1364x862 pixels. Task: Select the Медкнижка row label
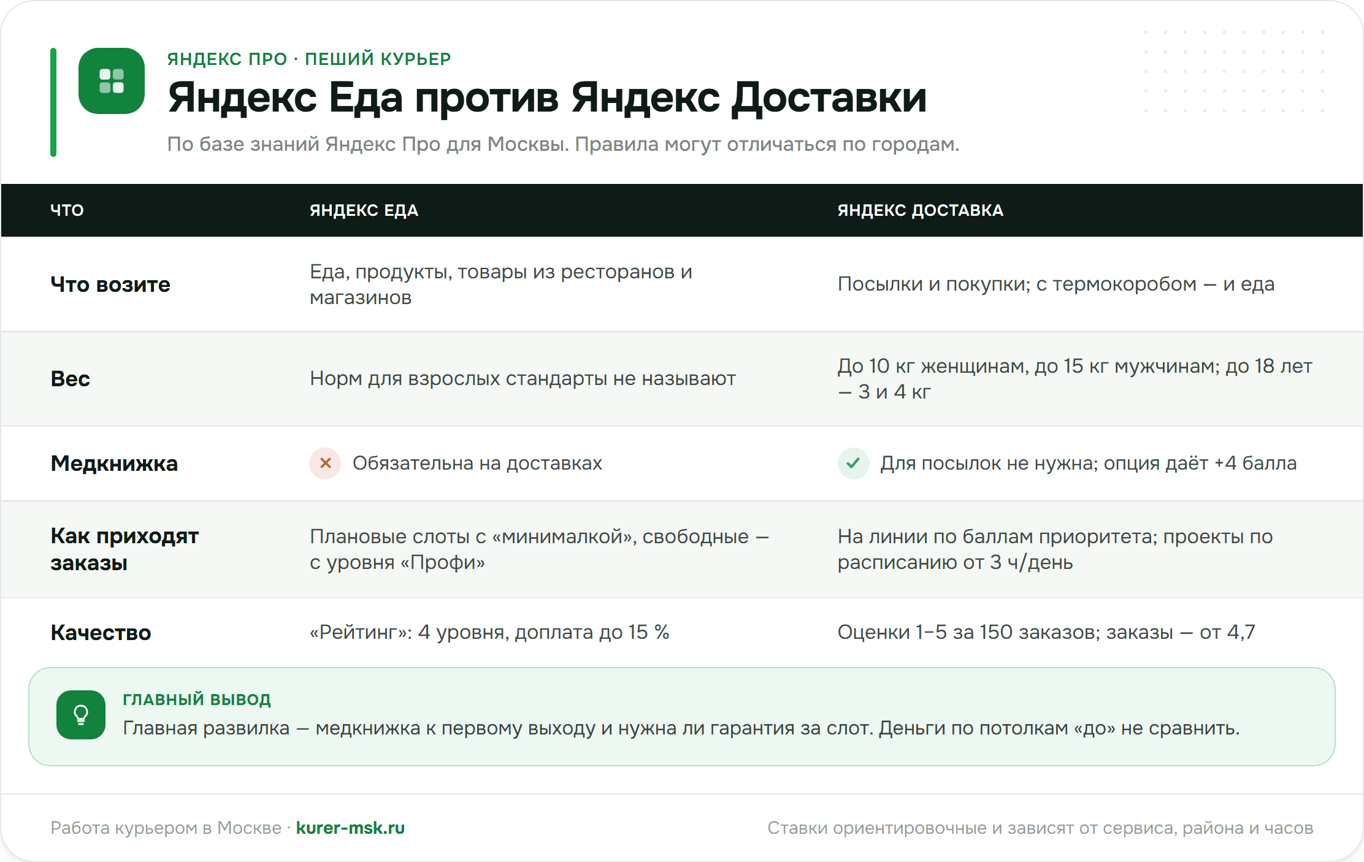pos(114,463)
